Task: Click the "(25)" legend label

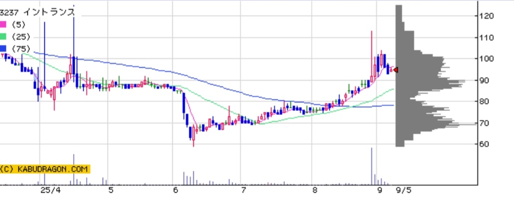Action: tap(20, 37)
